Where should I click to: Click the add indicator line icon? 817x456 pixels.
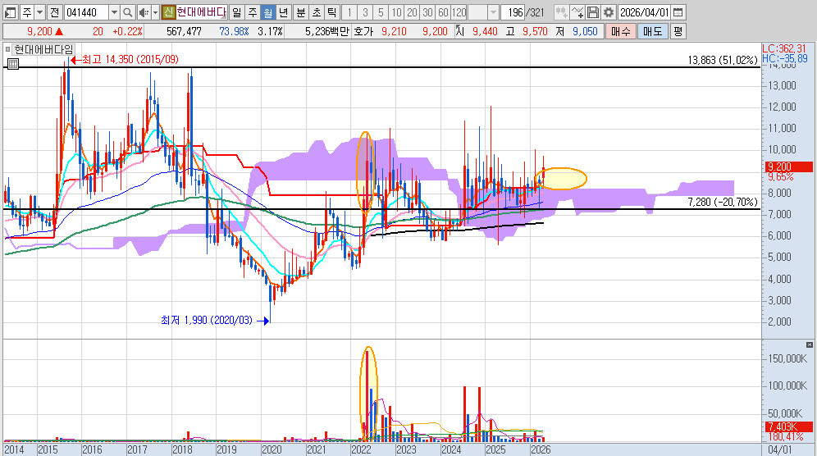(577, 12)
